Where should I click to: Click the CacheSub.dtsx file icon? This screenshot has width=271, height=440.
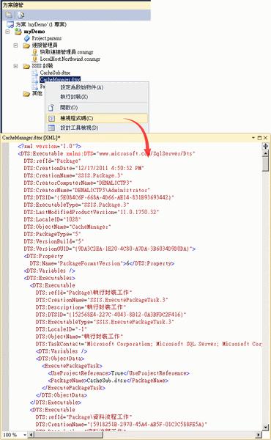coord(34,73)
